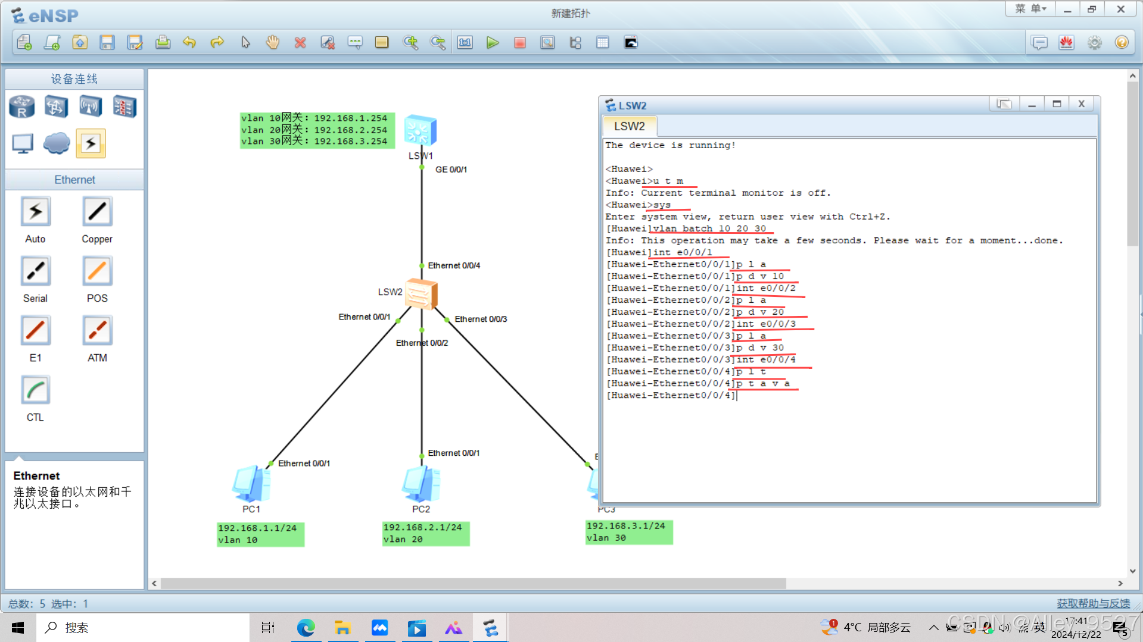Open the new sample topology icon
1143x642 pixels.
(x=52, y=42)
